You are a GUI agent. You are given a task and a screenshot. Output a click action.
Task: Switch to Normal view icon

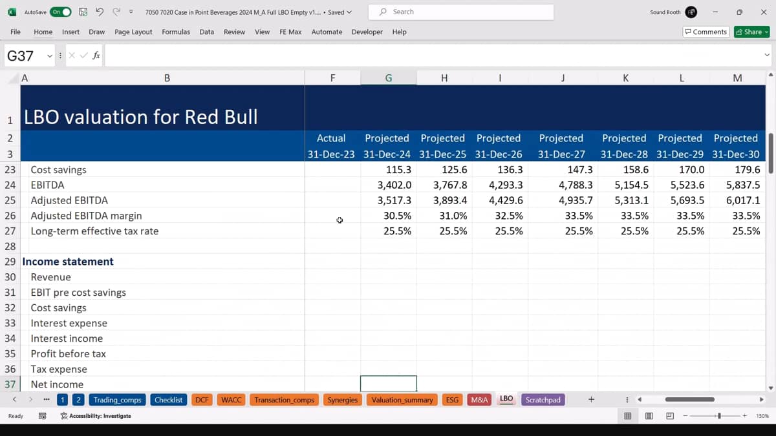(x=627, y=416)
